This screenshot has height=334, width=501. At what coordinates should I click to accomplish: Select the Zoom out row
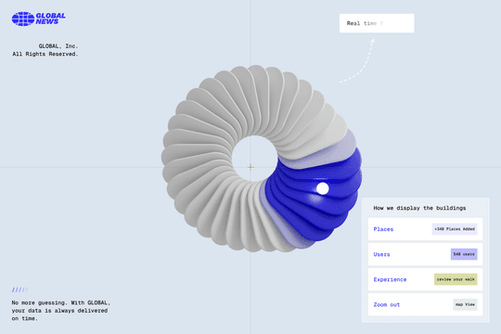pos(425,304)
